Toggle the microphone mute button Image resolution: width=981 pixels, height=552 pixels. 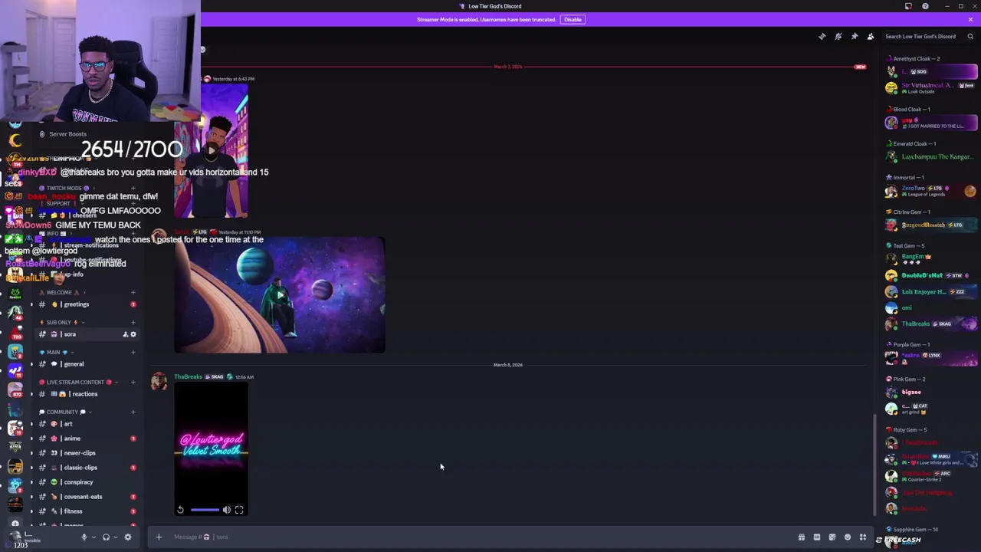84,537
